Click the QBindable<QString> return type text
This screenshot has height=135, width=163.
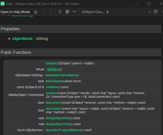tap(29, 75)
